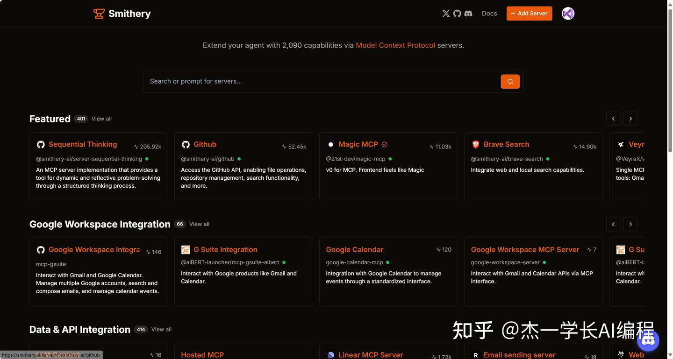Click the GitHub icon on the Github server card

pos(186,144)
